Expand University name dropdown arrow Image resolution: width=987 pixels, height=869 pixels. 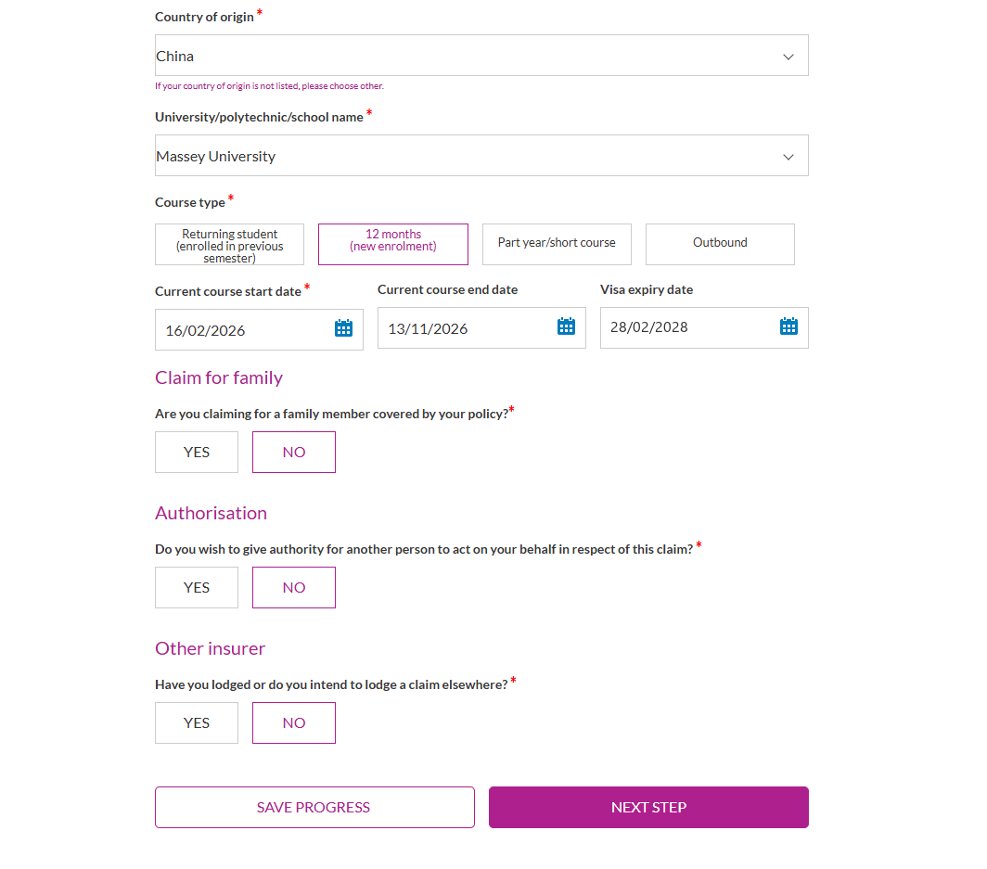coord(788,157)
